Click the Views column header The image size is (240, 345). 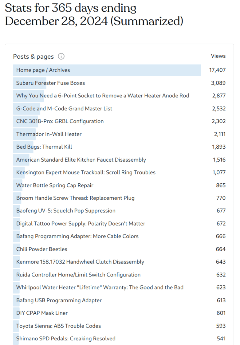coord(218,56)
